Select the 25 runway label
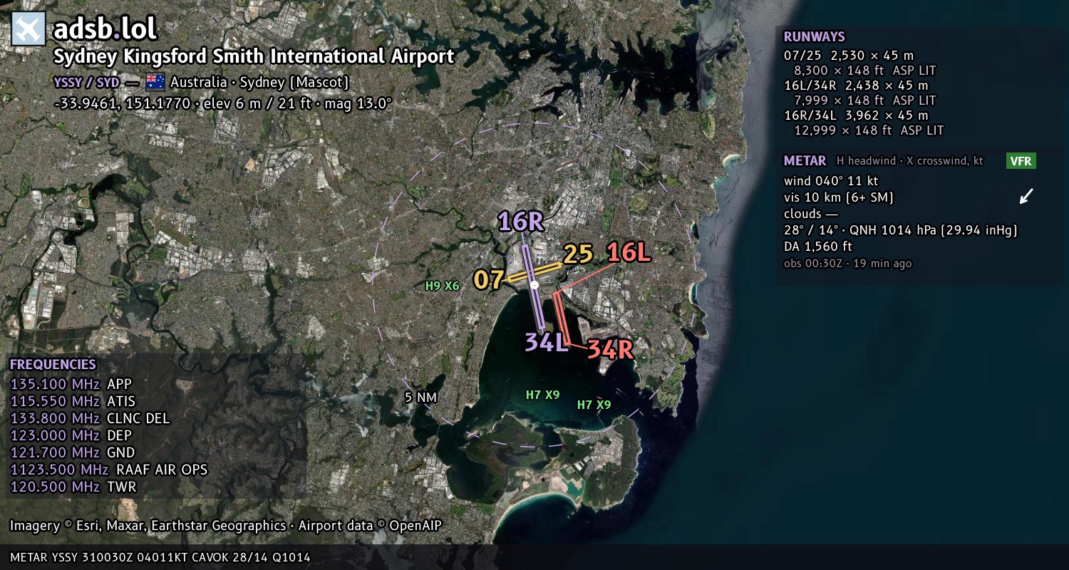The width and height of the screenshot is (1069, 570). pyautogui.click(x=578, y=254)
